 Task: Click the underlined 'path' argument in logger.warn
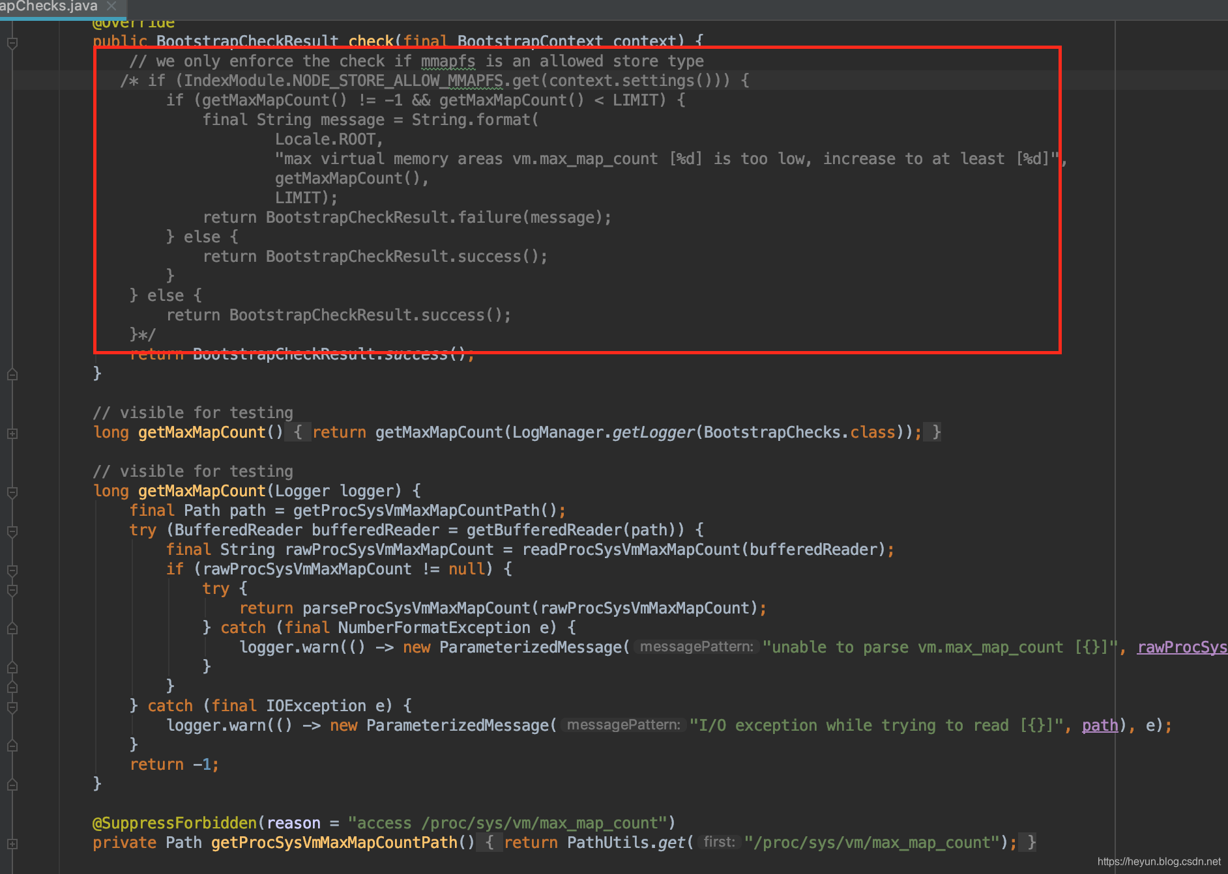pyautogui.click(x=1100, y=726)
